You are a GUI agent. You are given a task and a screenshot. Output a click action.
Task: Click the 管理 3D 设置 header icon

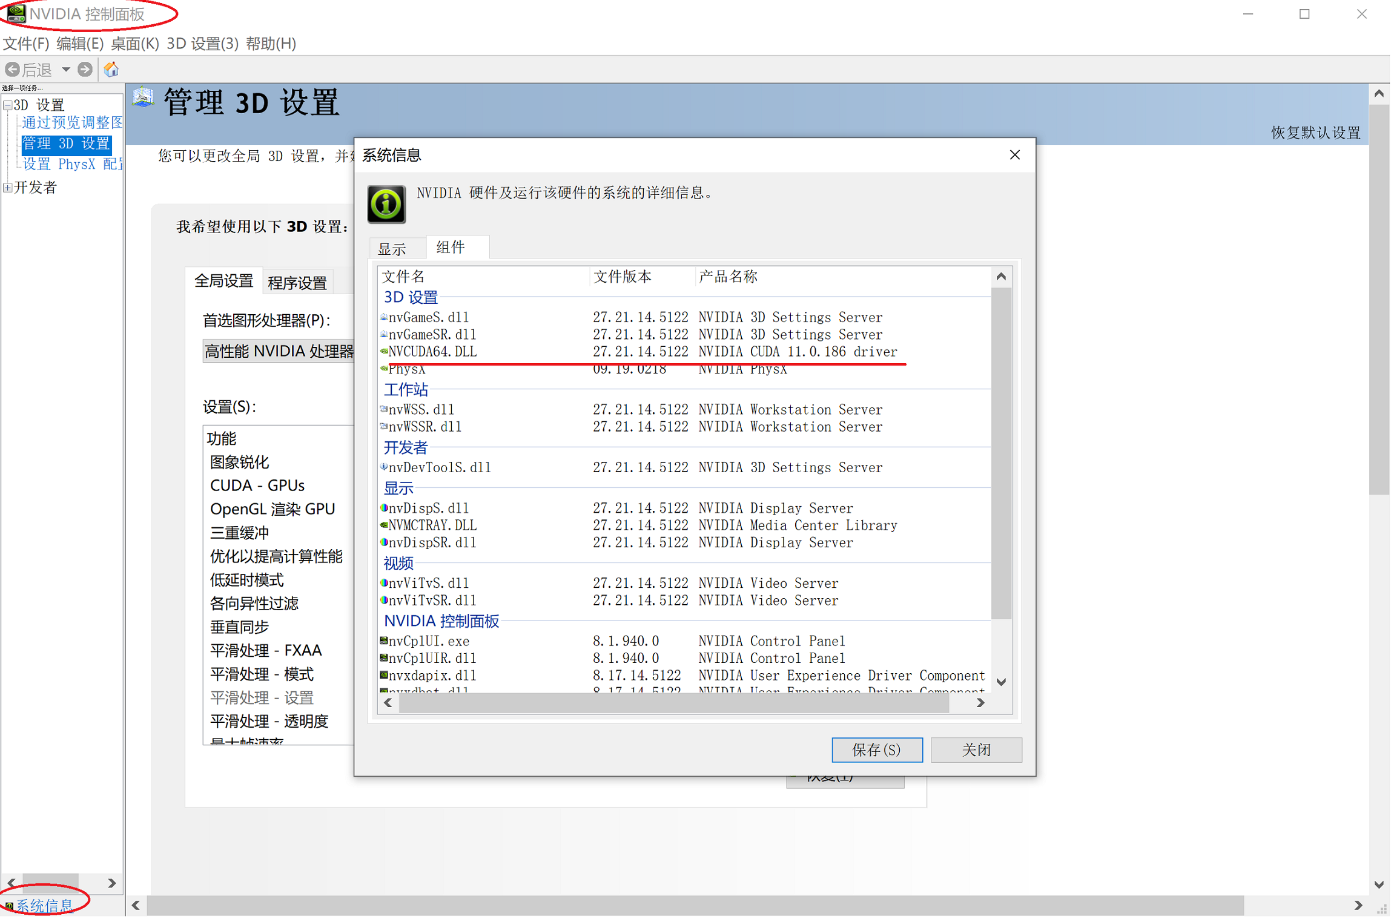coord(144,99)
